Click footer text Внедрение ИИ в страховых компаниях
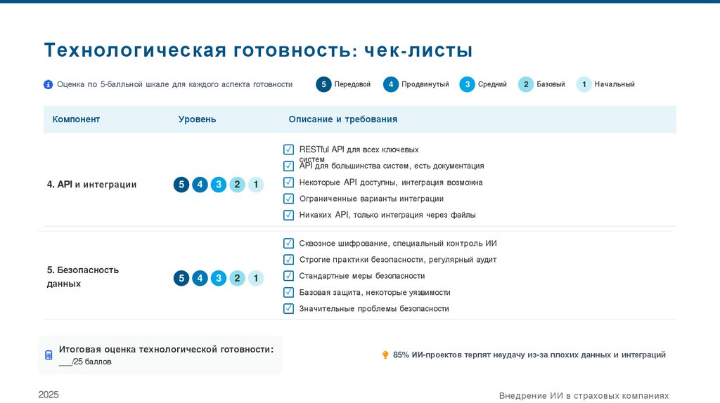The width and height of the screenshot is (720, 403). click(x=584, y=396)
